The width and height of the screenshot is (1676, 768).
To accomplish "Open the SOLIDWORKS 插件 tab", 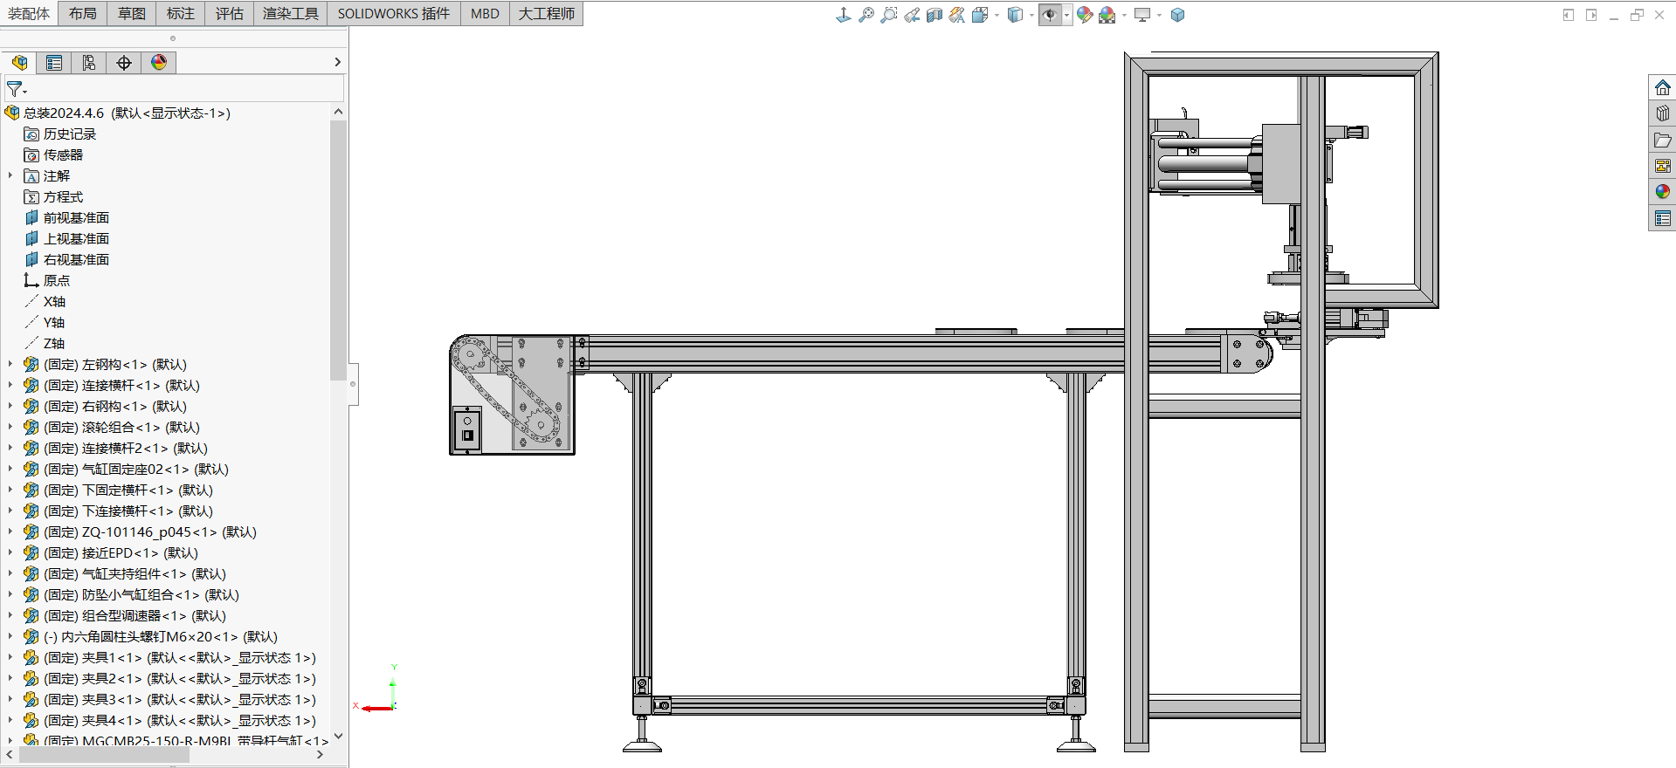I will click(x=394, y=13).
